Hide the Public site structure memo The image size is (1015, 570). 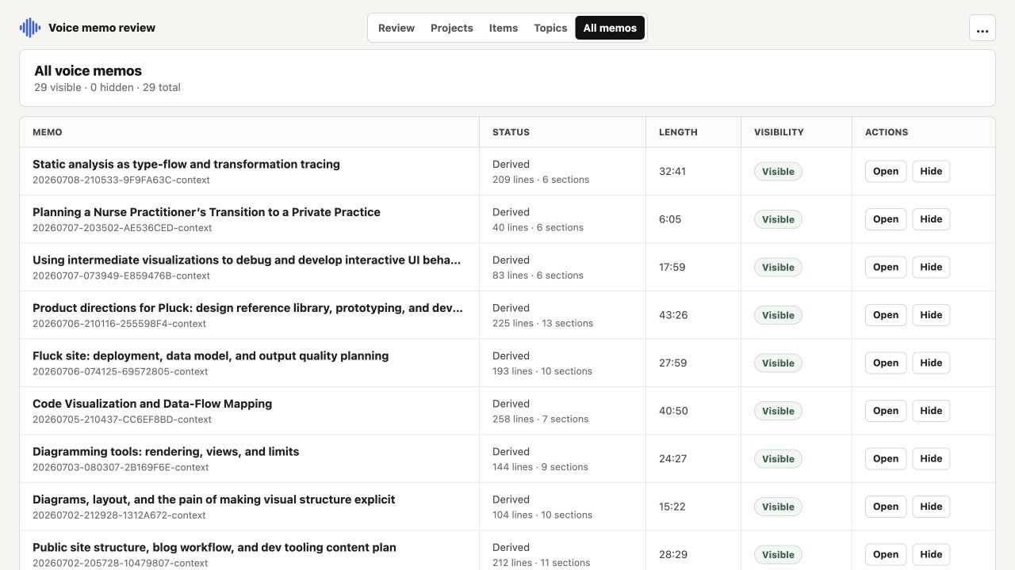[931, 554]
